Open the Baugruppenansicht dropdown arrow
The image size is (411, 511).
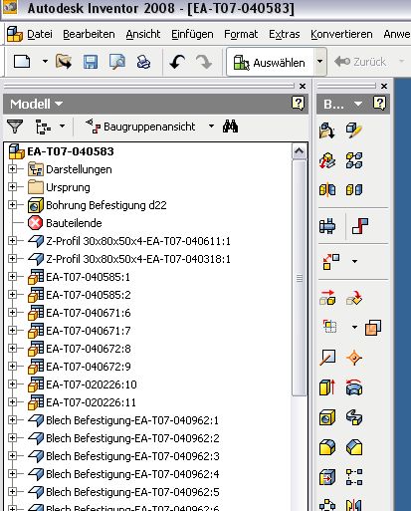(x=211, y=127)
